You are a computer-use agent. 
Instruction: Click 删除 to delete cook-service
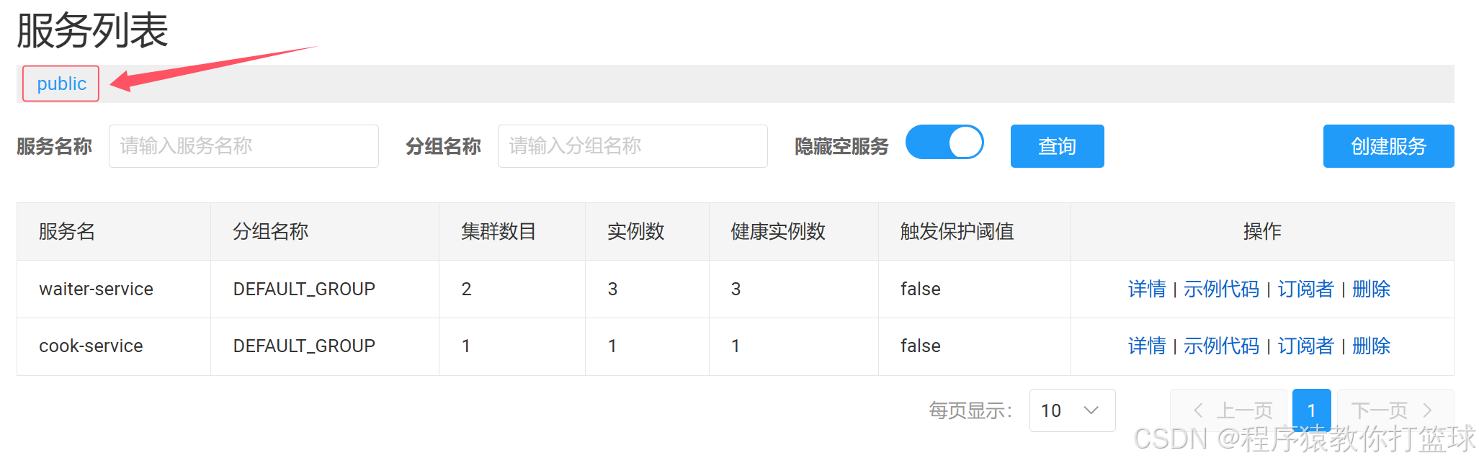pyautogui.click(x=1371, y=346)
